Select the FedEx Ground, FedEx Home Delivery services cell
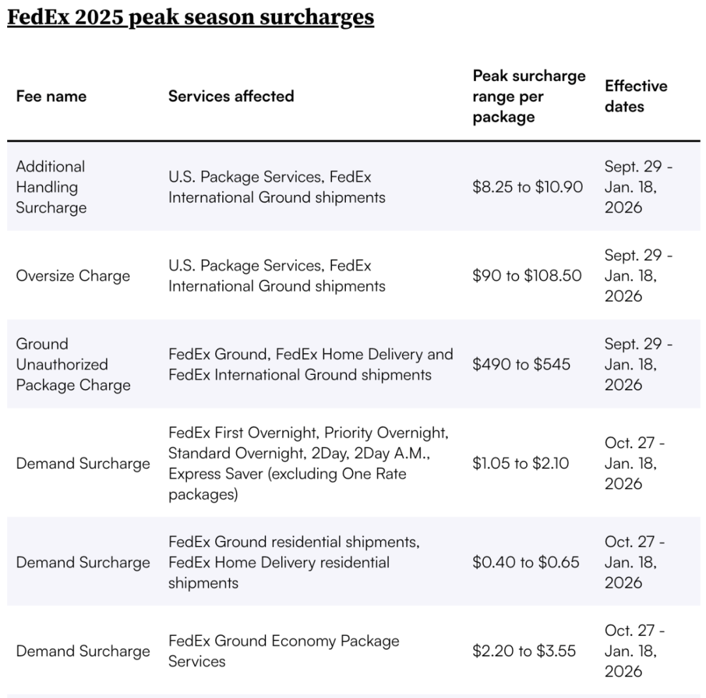706x698 pixels. pos(311,364)
